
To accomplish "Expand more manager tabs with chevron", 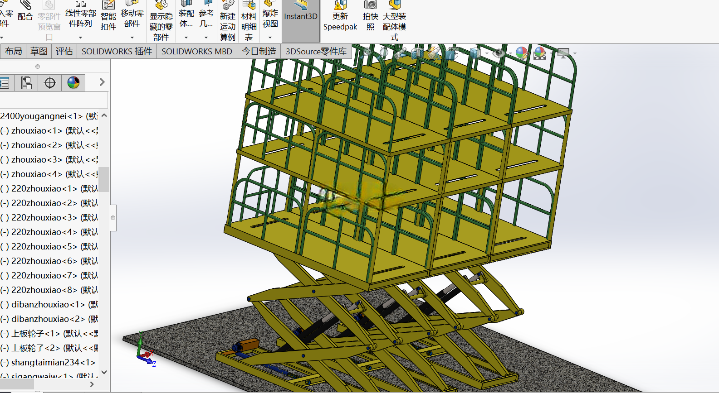I will click(x=102, y=82).
